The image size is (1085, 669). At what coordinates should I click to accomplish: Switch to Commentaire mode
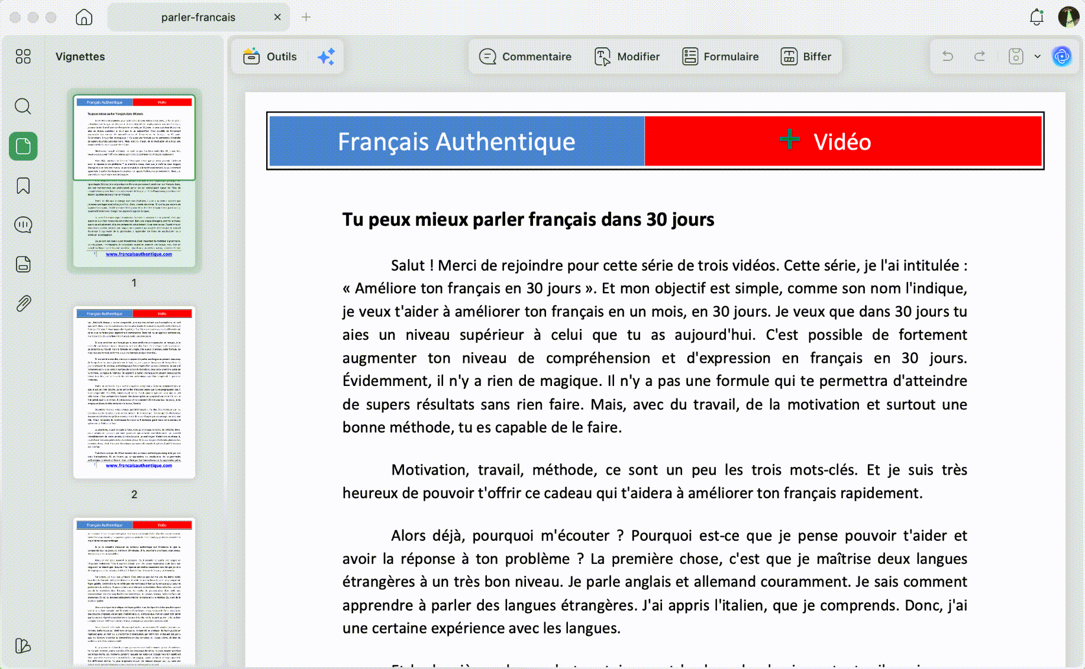(x=525, y=57)
